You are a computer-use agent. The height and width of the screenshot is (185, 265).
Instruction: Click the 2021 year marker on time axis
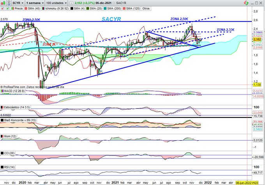click(115, 183)
